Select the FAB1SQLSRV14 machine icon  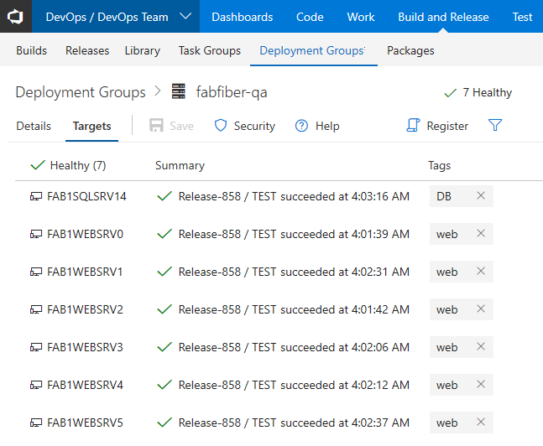pyautogui.click(x=36, y=196)
